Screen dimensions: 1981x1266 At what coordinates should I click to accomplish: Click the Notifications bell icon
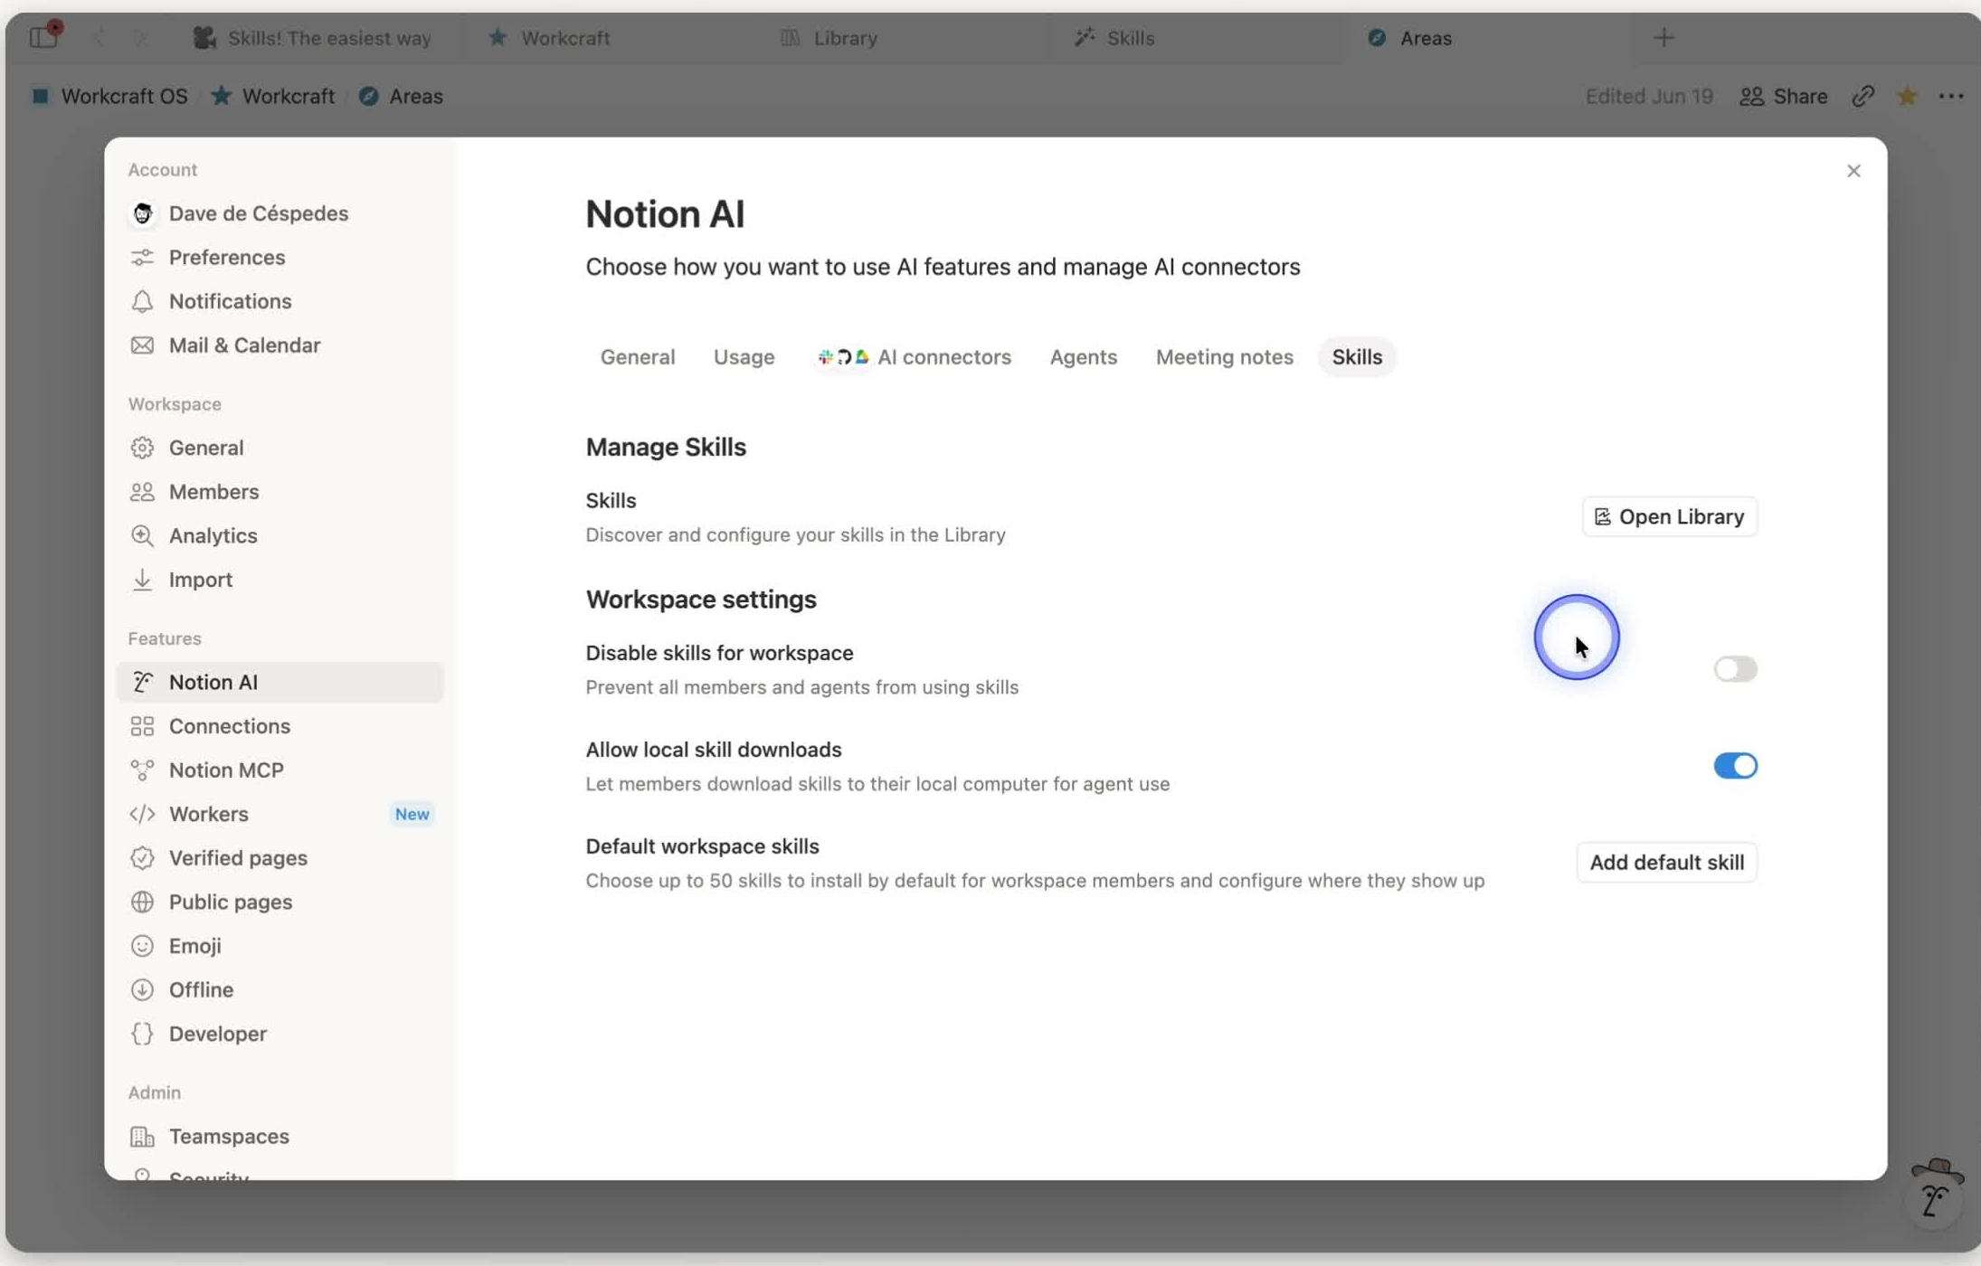142,301
